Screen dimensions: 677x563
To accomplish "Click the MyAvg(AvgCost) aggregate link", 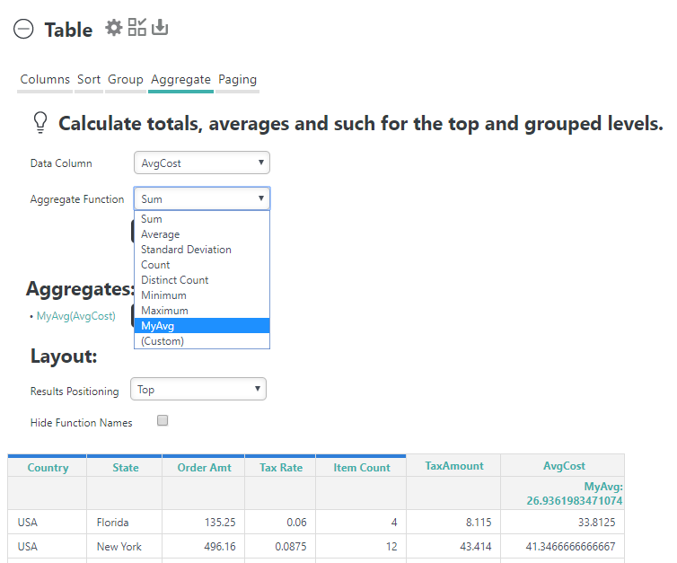I will (x=76, y=316).
